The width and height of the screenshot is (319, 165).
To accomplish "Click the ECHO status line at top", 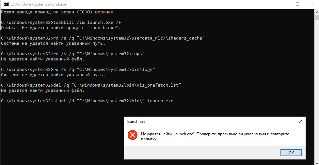I will coord(58,12).
